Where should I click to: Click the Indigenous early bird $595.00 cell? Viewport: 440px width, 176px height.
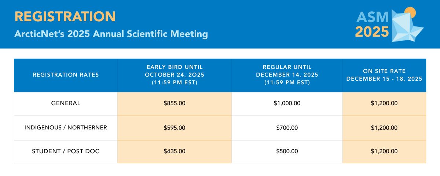[175, 128]
